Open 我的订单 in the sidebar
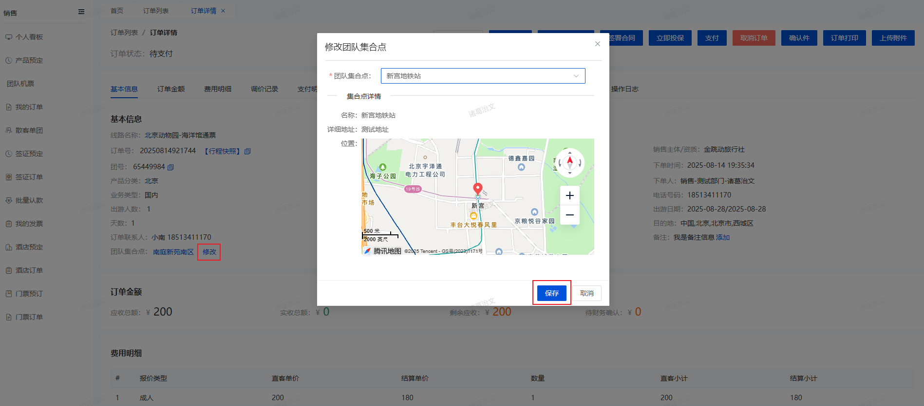 tap(29, 107)
